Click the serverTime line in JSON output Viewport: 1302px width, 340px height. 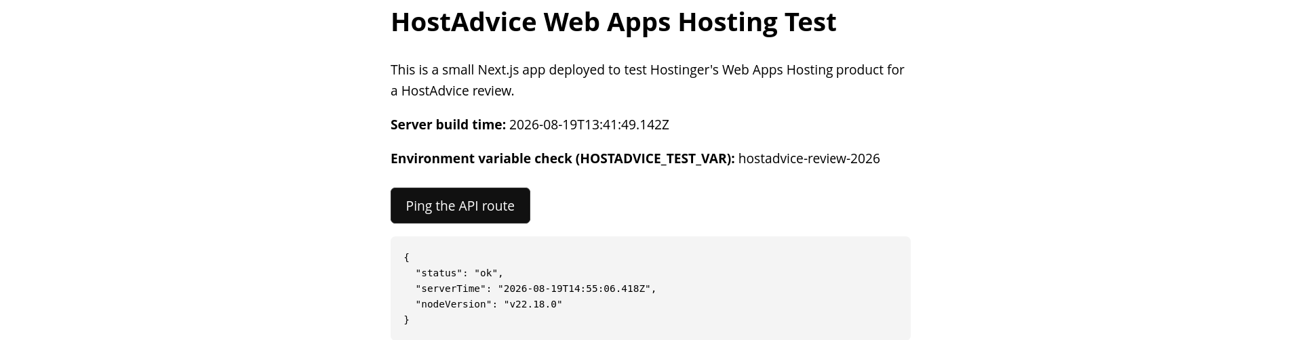[536, 289]
